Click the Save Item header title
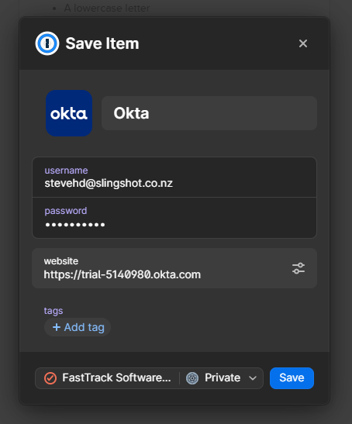Viewport: 352px width, 424px height. (x=102, y=43)
